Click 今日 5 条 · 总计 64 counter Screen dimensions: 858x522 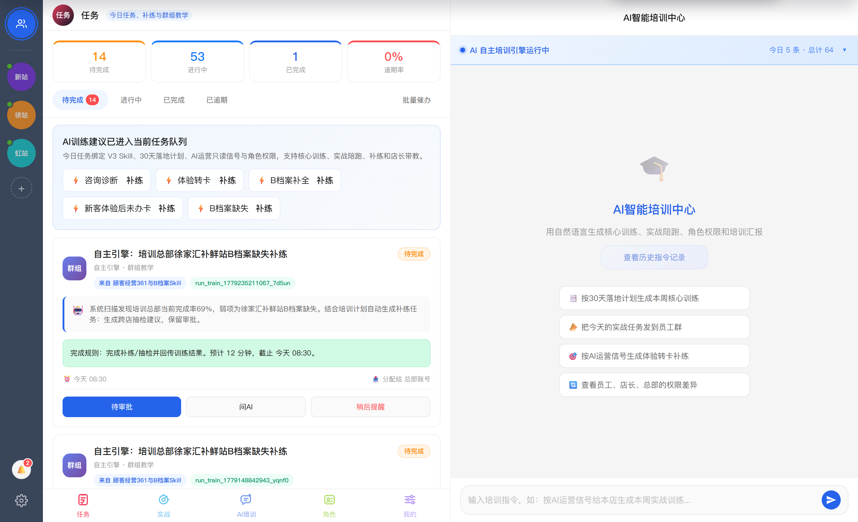coord(801,50)
